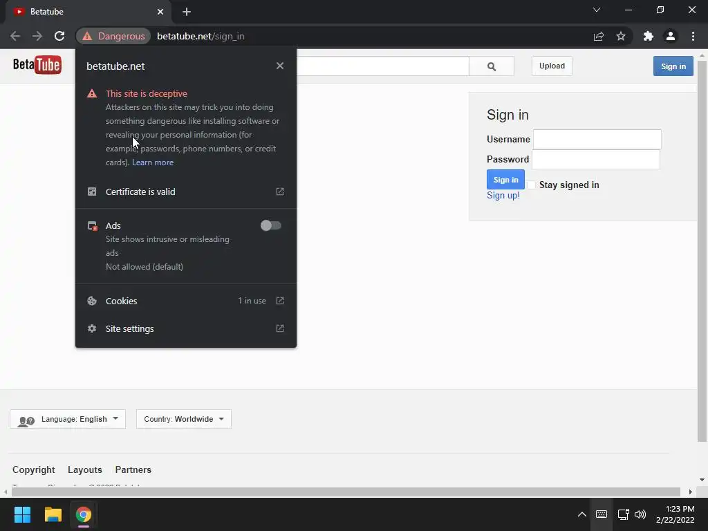Close the site information popup
The width and height of the screenshot is (708, 531).
(x=280, y=66)
